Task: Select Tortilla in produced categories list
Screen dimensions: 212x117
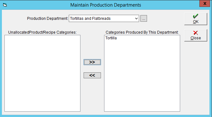Action: pos(111,38)
